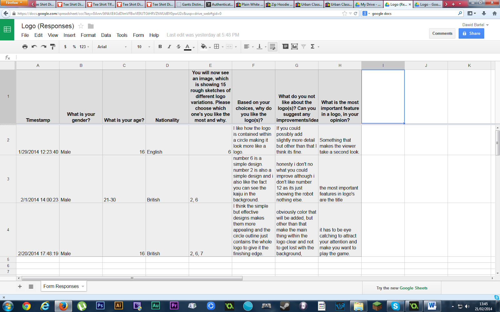Open the text color picker
This screenshot has width=500, height=312.
click(x=189, y=47)
